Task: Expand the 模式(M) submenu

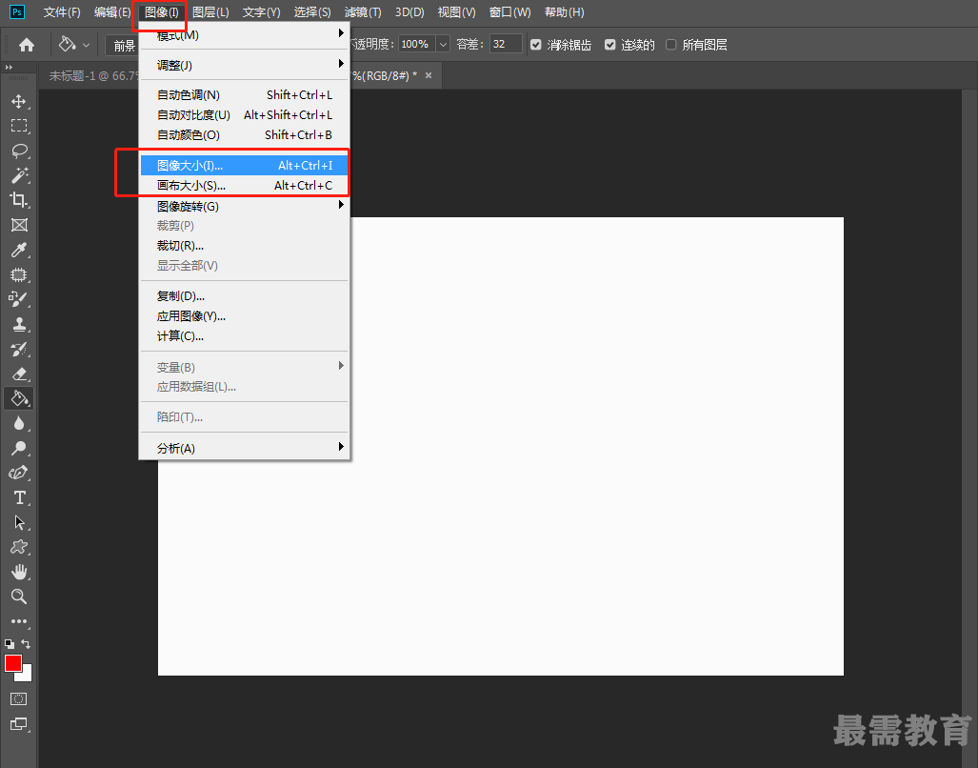Action: (243, 35)
